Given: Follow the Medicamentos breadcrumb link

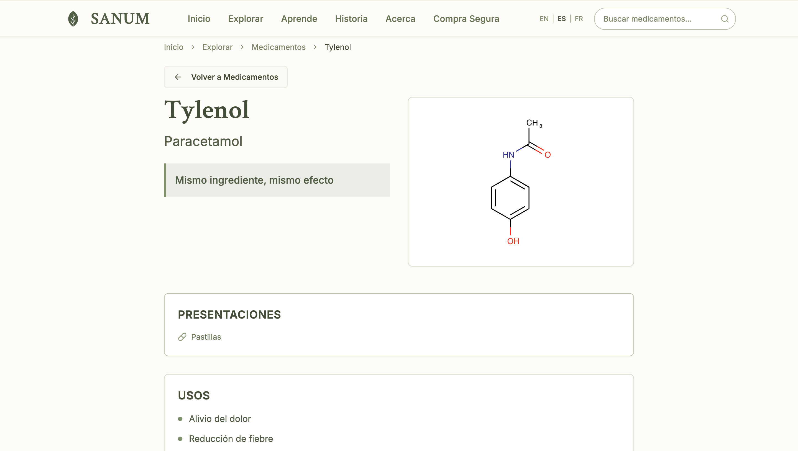Looking at the screenshot, I should pos(278,47).
